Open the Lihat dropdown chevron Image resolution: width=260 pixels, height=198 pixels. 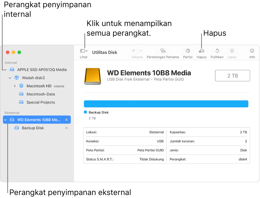pos(86,51)
